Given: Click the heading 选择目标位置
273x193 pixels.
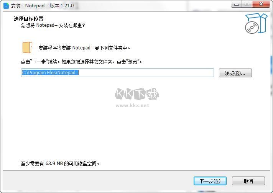Looking at the screenshot, I should point(28,19).
